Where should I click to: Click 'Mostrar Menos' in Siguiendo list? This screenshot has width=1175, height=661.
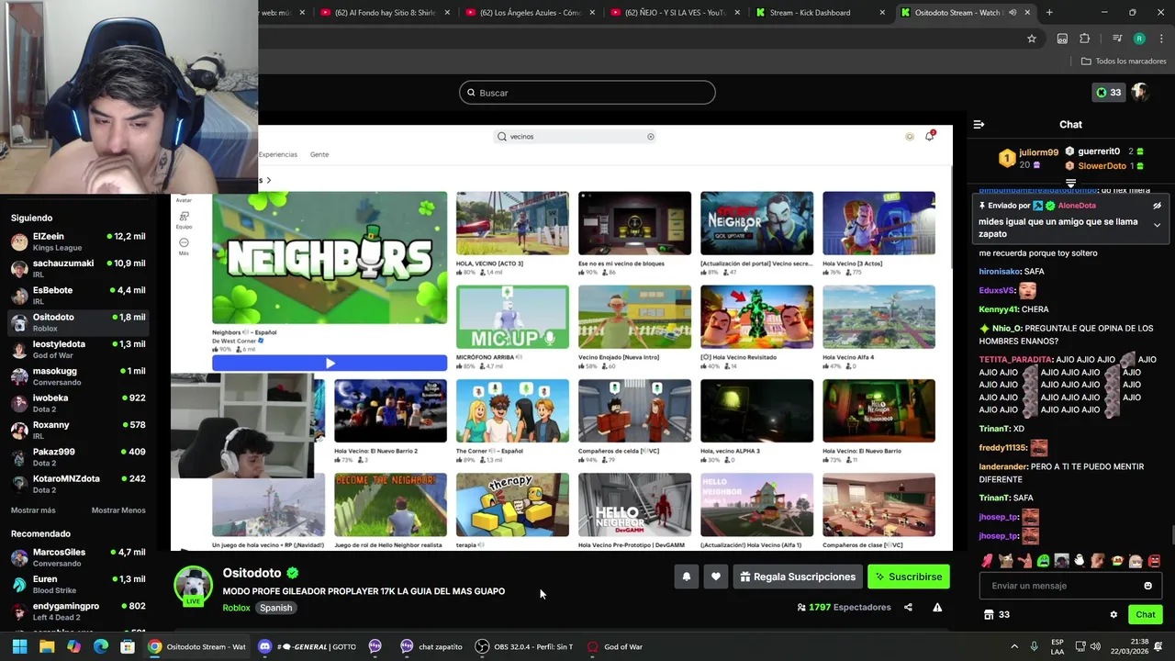click(x=118, y=510)
